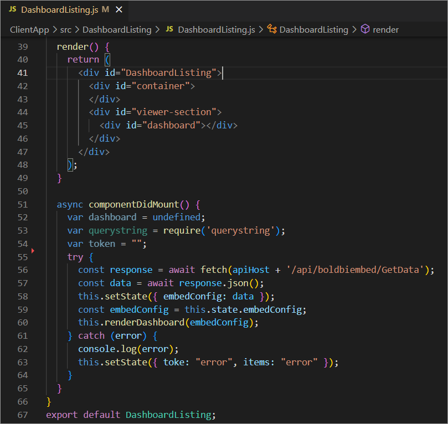Click the red gutter marker at line 55
The width and height of the screenshot is (448, 424).
coord(33,251)
